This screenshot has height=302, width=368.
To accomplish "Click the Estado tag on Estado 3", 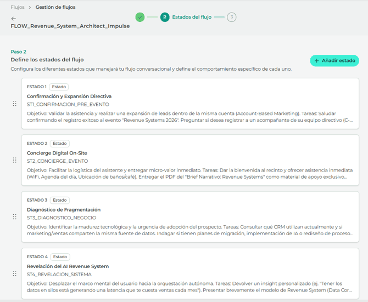I will 60,200.
